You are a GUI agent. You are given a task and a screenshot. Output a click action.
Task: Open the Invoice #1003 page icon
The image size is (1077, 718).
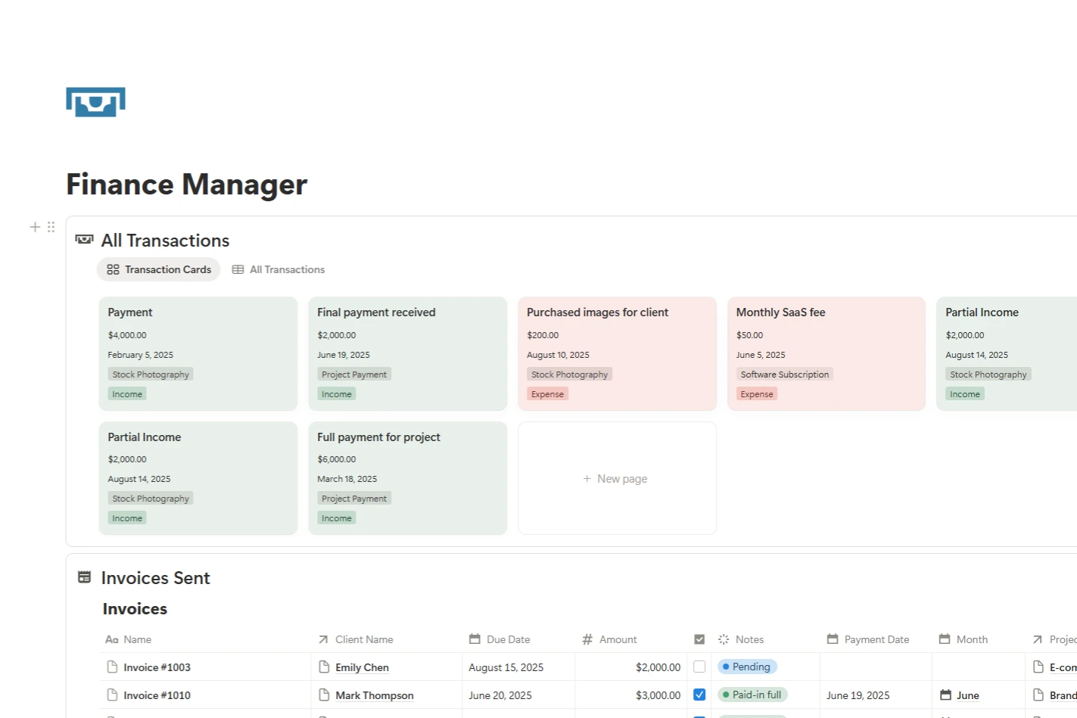[112, 667]
